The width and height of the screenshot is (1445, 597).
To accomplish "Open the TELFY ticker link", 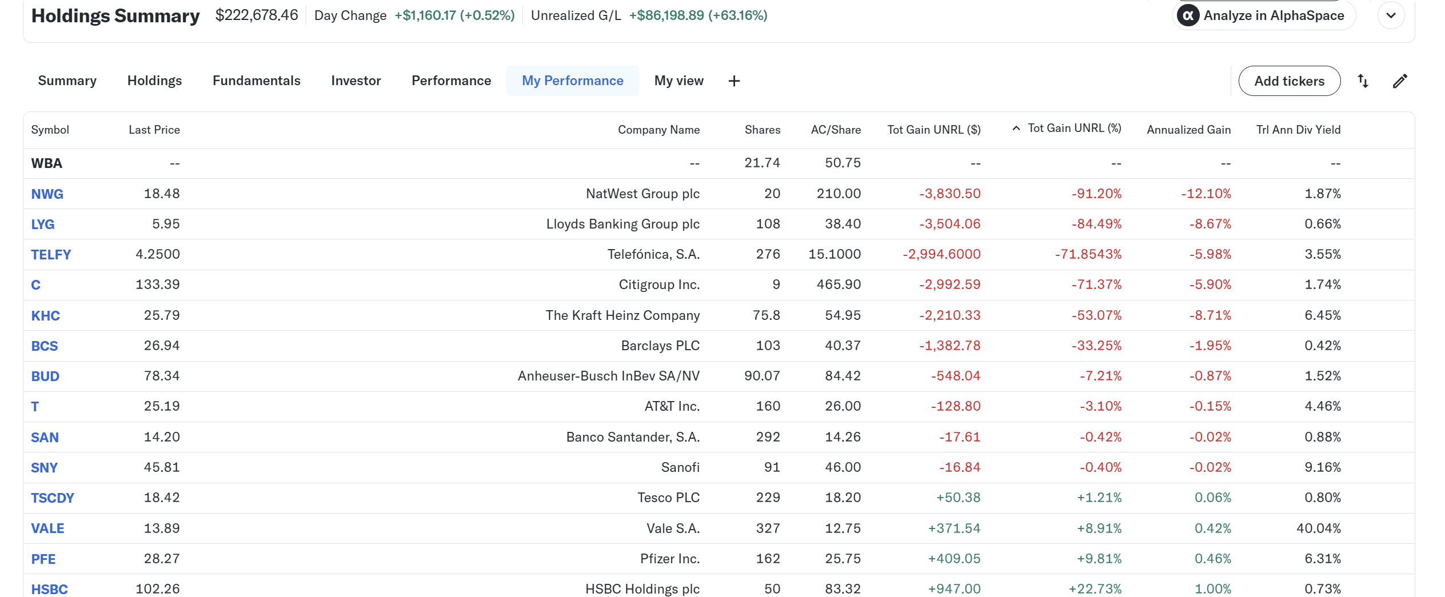I will (x=51, y=255).
